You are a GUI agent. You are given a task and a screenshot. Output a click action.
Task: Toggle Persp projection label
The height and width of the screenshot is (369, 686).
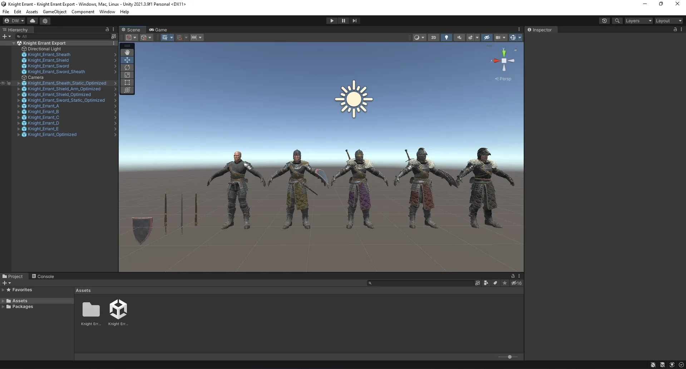503,79
